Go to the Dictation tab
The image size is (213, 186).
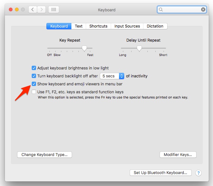pos(155,26)
